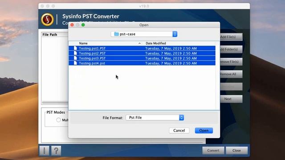Click the Convert button
Screen dimensions: 285x160
[213, 150]
